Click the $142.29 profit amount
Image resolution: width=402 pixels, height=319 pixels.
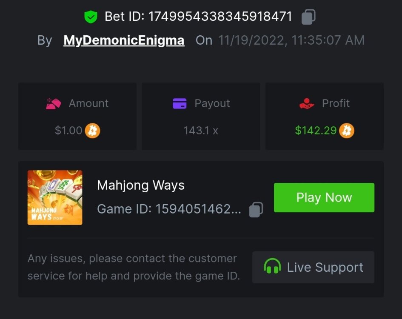316,131
